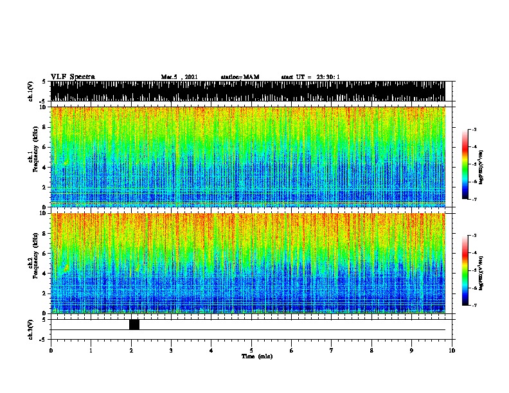Click the ch.2 spectrogram color bar
The height and width of the screenshot is (393, 509).
465,270
